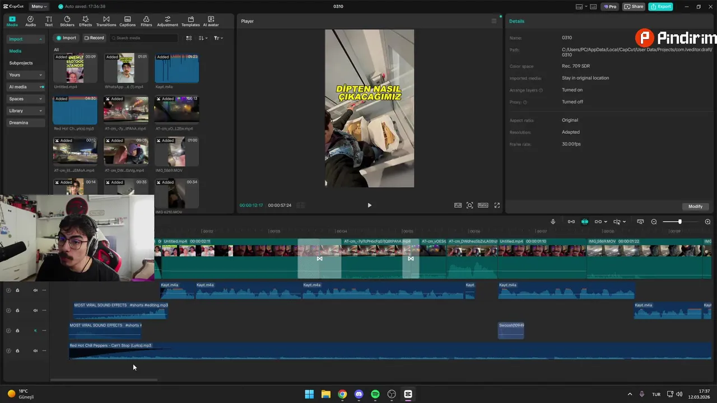717x403 pixels.
Task: Open the Text tool tab
Action: (x=49, y=21)
